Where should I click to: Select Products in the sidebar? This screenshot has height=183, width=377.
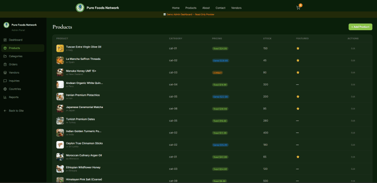(23, 48)
